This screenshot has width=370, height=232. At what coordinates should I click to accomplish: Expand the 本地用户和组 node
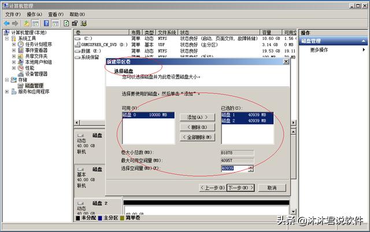point(14,62)
